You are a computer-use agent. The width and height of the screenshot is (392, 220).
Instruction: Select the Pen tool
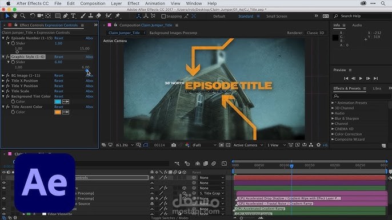tap(66, 16)
